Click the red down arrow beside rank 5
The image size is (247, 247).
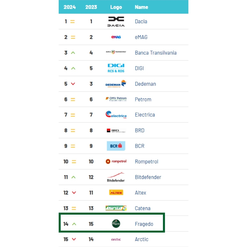click(x=73, y=84)
